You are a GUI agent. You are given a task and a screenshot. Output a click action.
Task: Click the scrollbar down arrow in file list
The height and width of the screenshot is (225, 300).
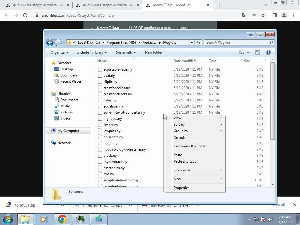pos(273,185)
